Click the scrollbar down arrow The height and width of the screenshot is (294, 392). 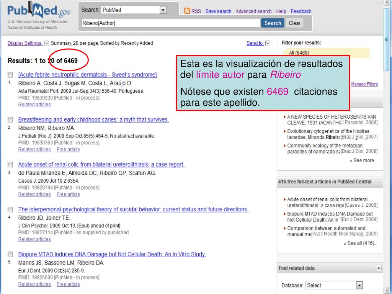click(x=386, y=290)
